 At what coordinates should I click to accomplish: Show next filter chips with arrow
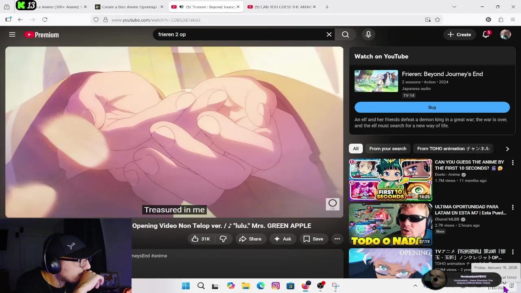(x=507, y=149)
